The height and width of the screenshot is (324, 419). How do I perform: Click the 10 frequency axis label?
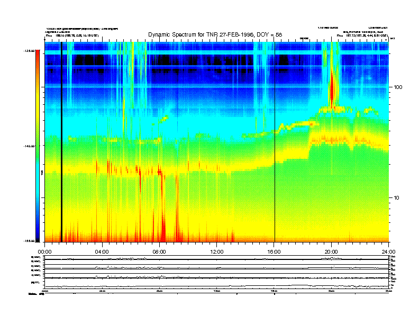click(x=397, y=198)
